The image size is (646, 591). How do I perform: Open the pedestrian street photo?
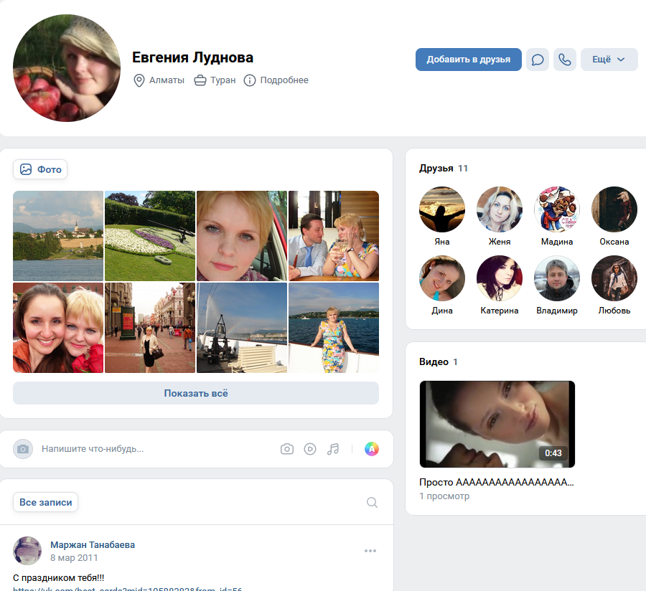(x=150, y=328)
